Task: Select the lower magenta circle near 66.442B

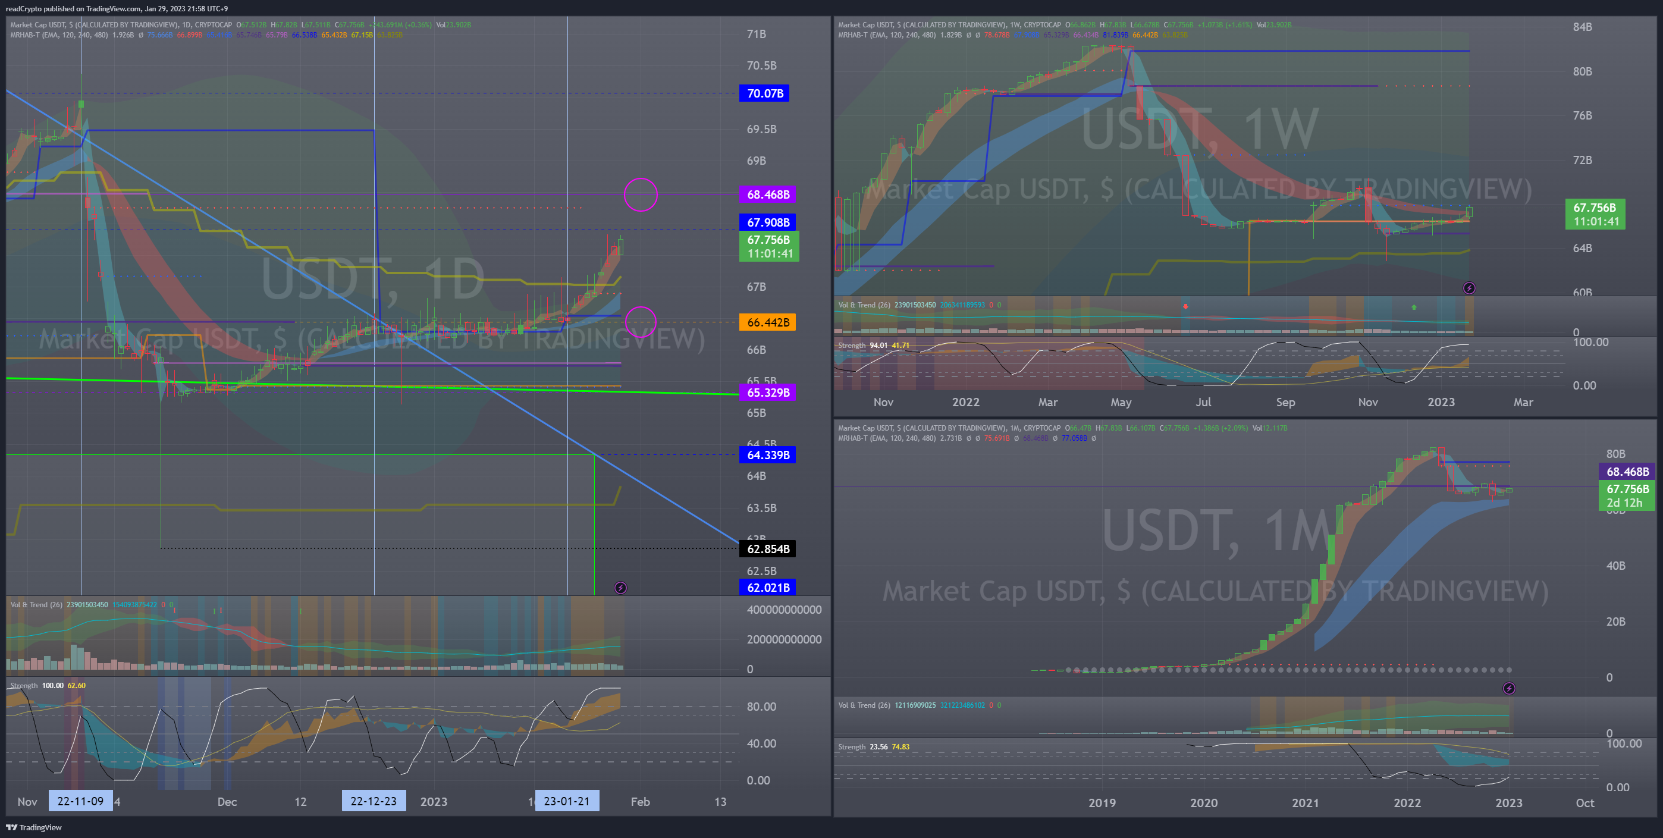Action: pos(641,322)
